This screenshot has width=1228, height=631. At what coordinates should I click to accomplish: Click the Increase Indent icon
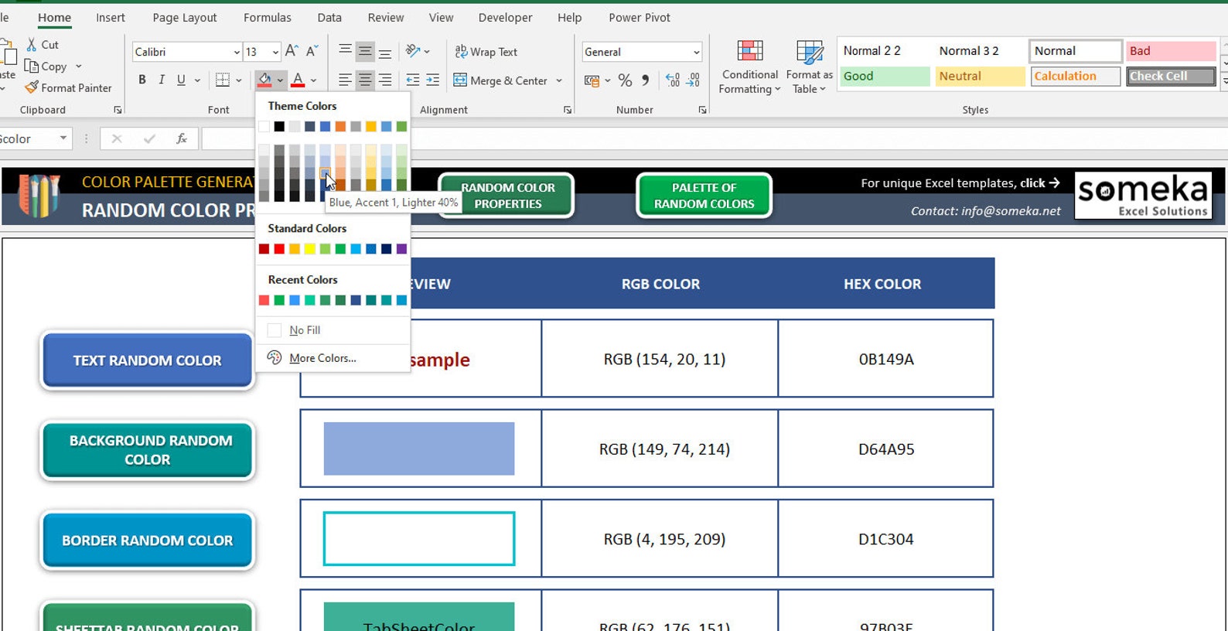click(x=432, y=80)
